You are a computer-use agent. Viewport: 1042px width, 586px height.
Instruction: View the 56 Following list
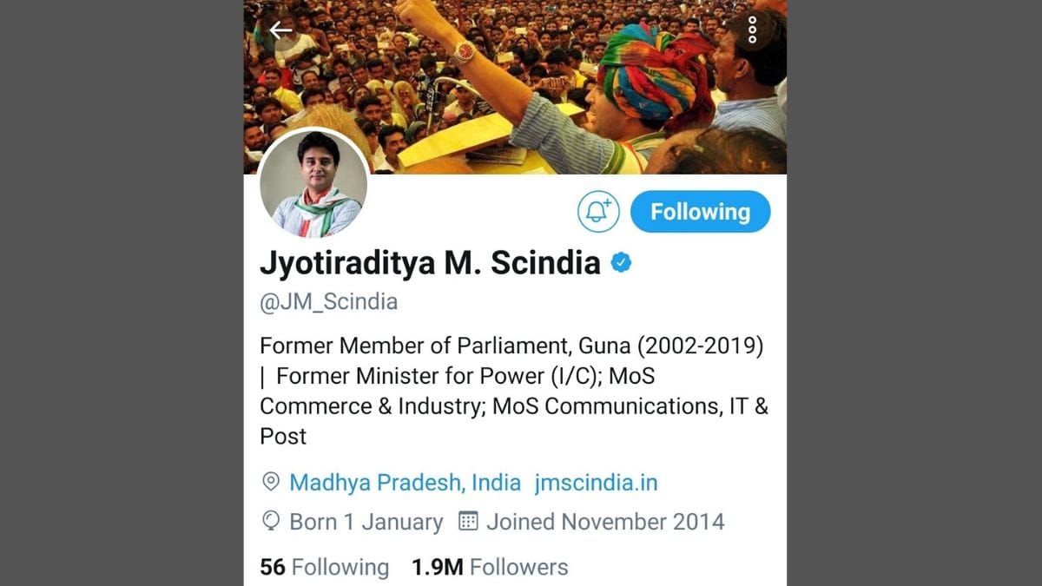tap(325, 567)
